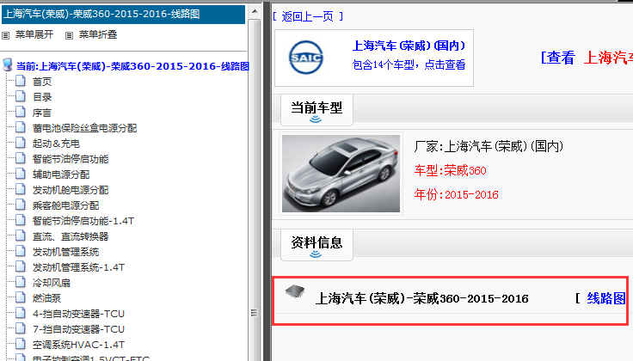Click the left panel scrollbar thumb
The image size is (633, 361).
255,190
